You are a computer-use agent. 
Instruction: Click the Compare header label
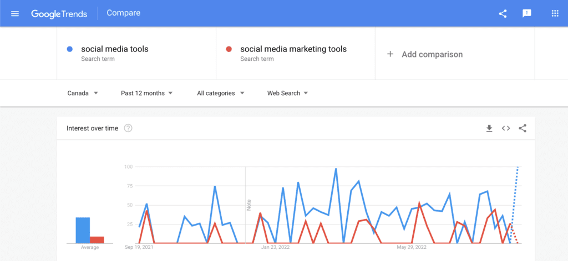[x=123, y=13]
